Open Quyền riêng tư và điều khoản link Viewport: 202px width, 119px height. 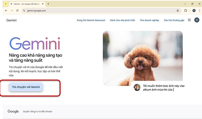click(x=37, y=111)
